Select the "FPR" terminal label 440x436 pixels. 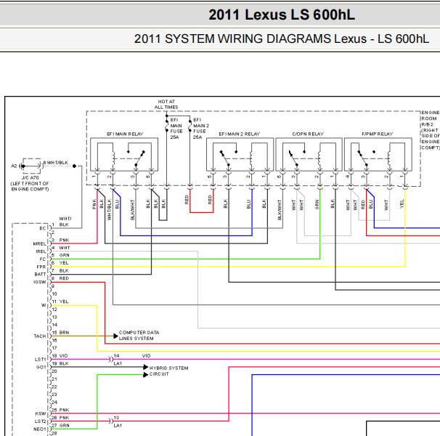click(x=41, y=267)
